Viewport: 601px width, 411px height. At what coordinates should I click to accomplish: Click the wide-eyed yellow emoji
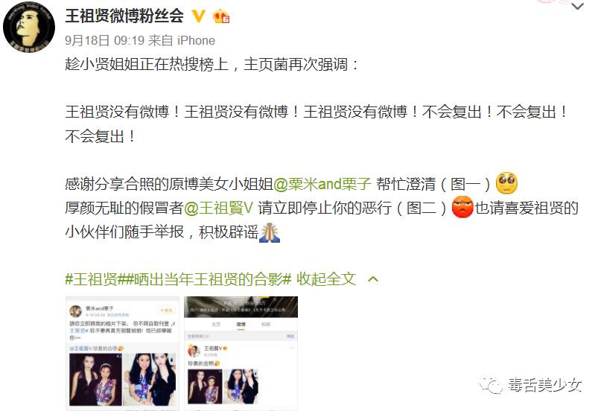click(506, 183)
